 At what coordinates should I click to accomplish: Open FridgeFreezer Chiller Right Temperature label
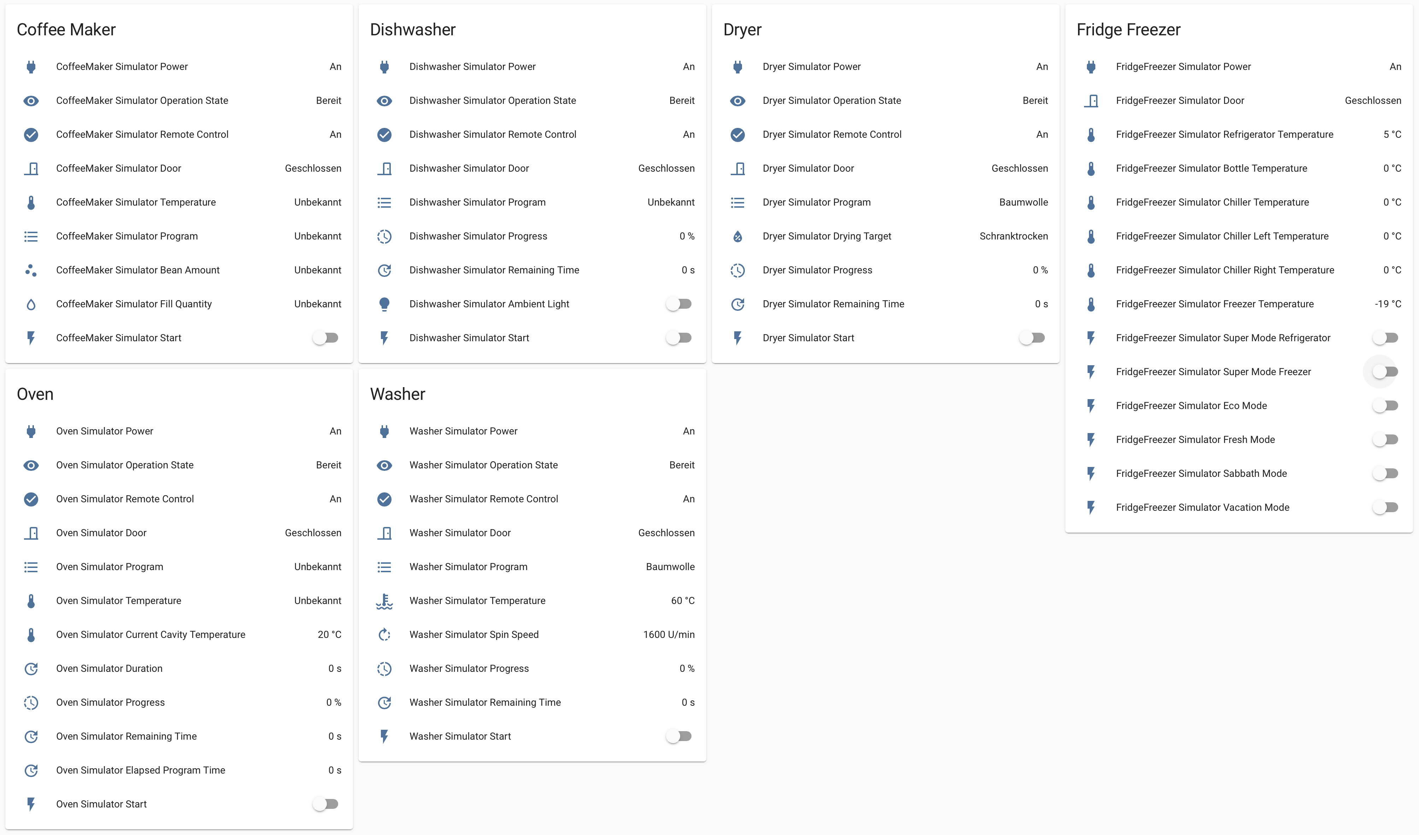click(x=1225, y=270)
